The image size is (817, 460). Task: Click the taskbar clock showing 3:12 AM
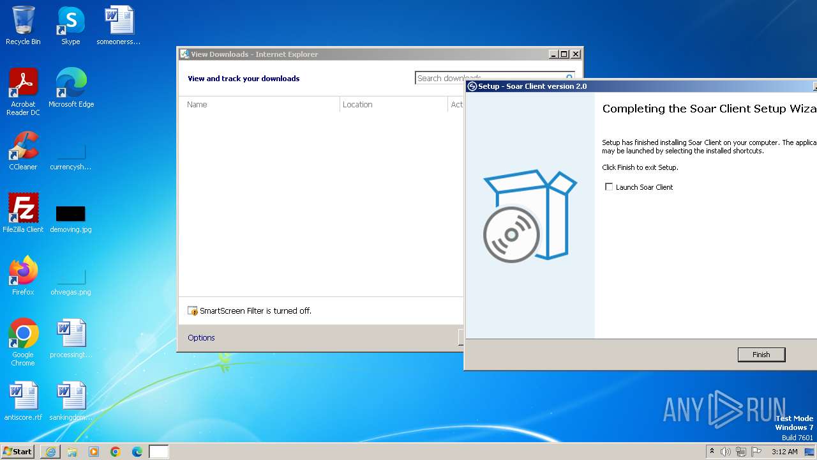(x=784, y=452)
